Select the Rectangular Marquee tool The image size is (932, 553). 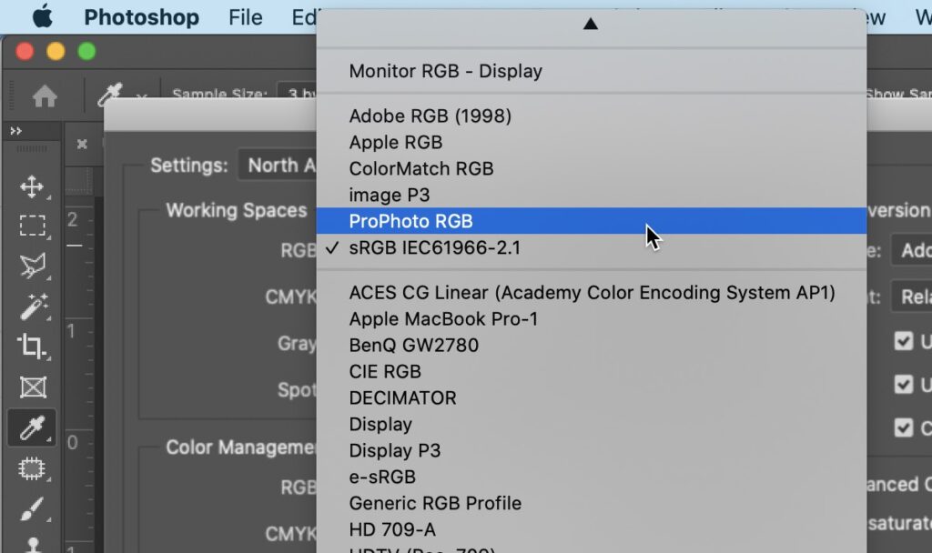click(x=32, y=226)
